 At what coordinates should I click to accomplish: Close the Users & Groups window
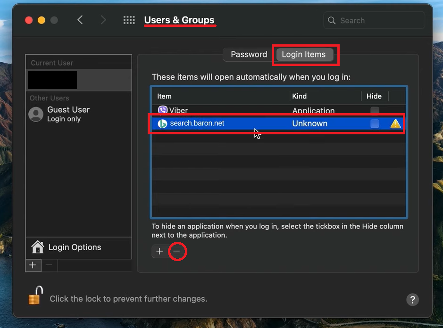(29, 20)
